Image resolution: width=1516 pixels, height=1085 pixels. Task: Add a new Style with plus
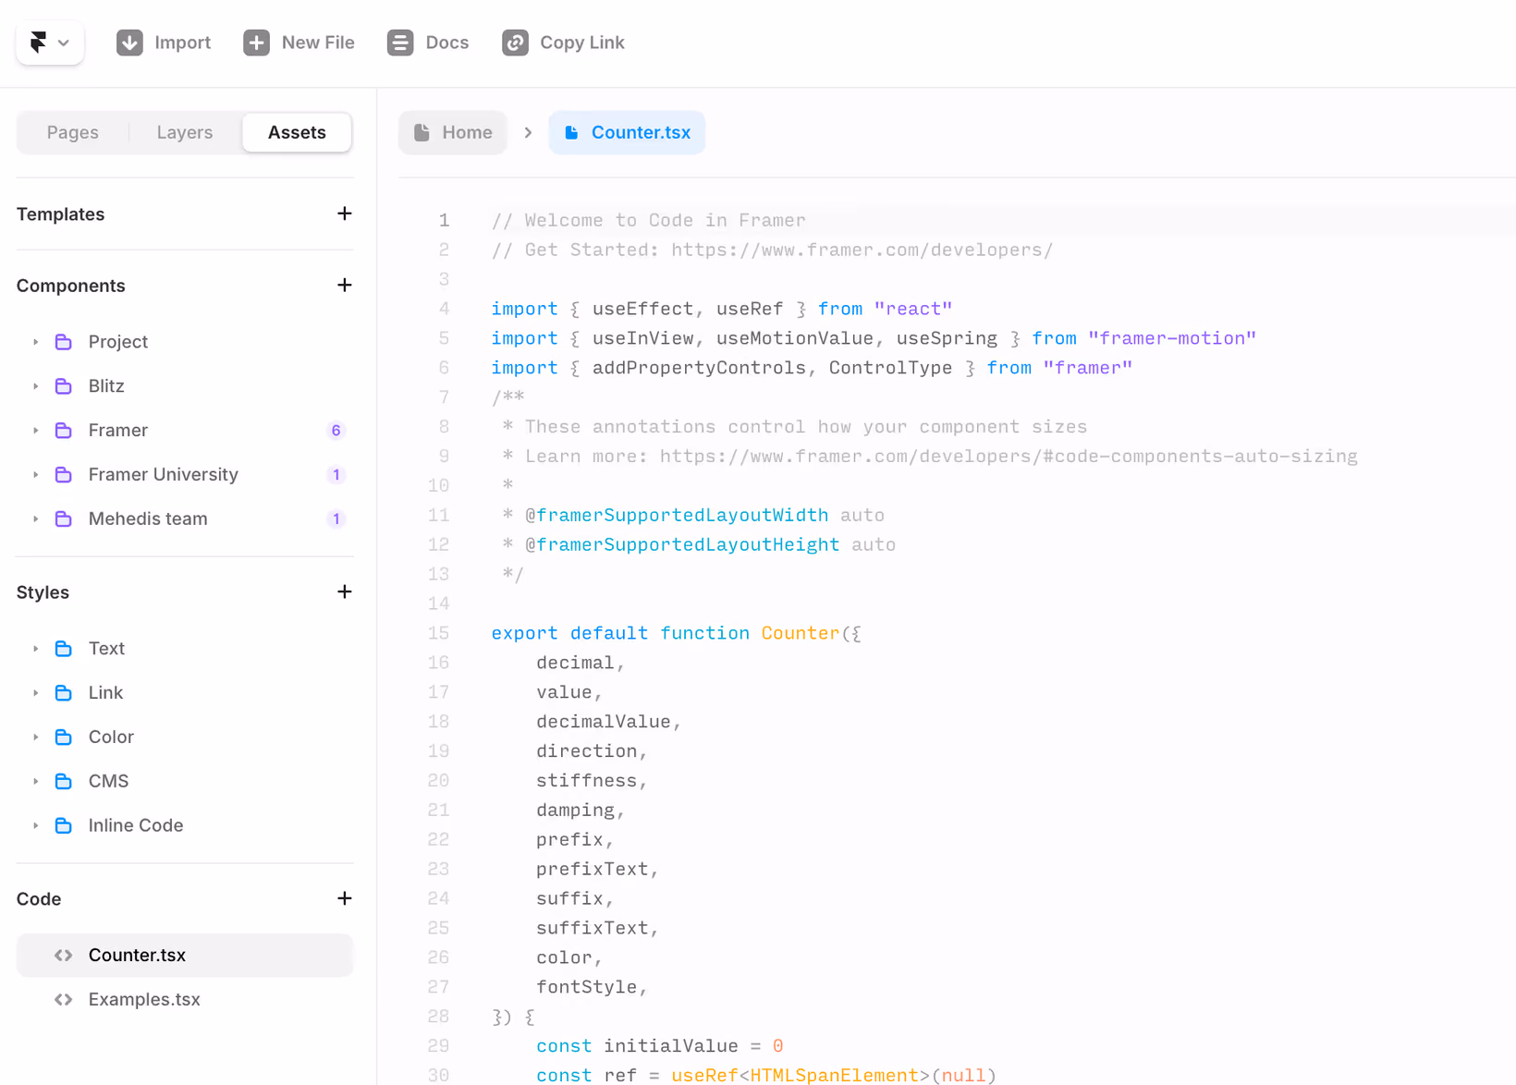click(x=345, y=591)
